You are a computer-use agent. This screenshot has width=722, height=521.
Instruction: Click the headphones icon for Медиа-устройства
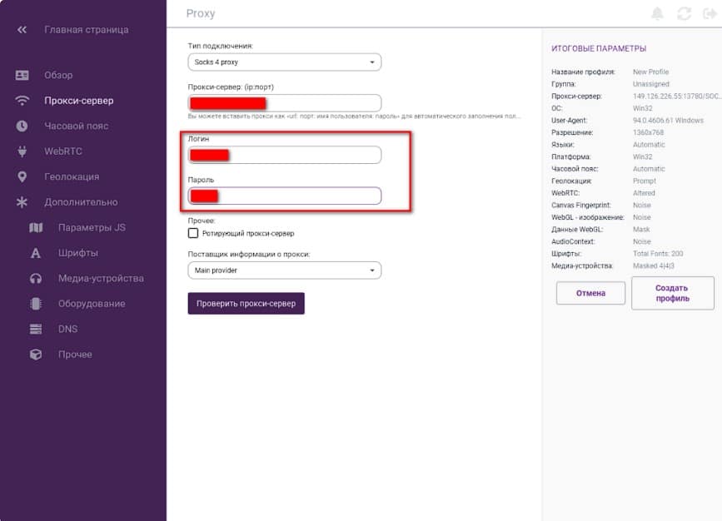[36, 279]
